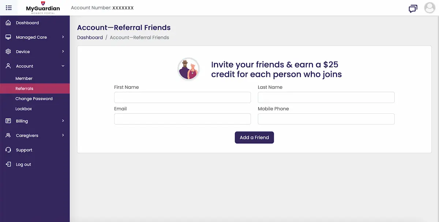The width and height of the screenshot is (439, 222).
Task: Follow the Dashboard breadcrumb link
Action: [90, 38]
